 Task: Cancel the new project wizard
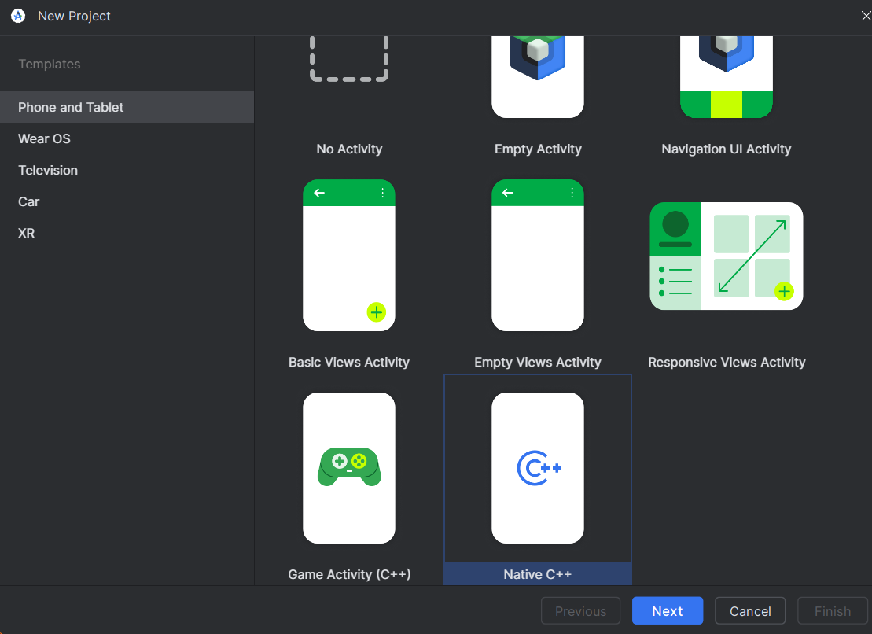coord(750,610)
